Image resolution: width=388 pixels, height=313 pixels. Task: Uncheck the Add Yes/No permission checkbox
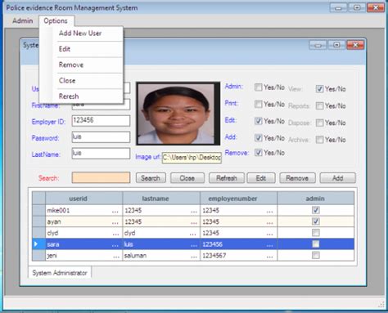pos(258,138)
